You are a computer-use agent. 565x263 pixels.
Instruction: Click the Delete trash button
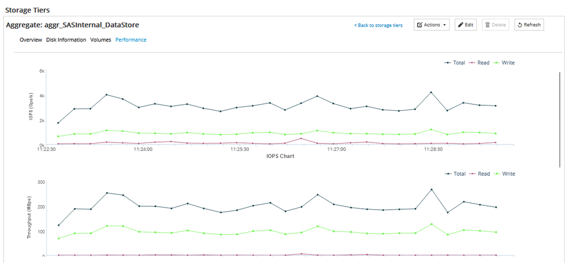coord(495,25)
